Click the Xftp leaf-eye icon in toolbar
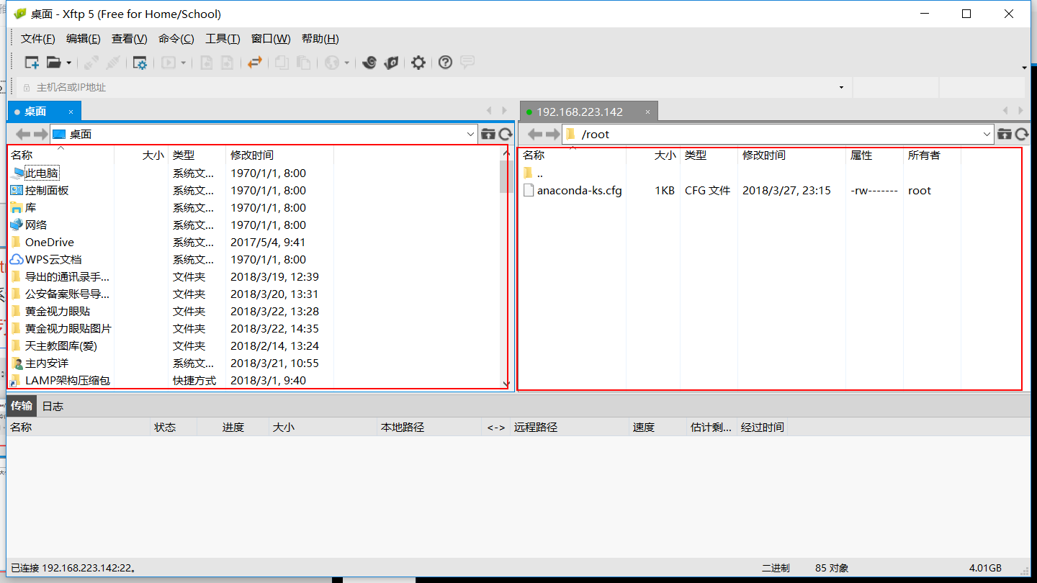1037x583 pixels. point(391,63)
